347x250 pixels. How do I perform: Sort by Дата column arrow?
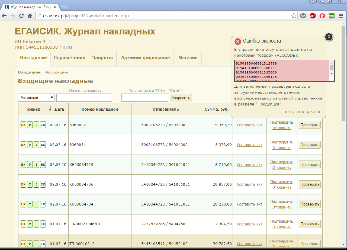pos(50,109)
